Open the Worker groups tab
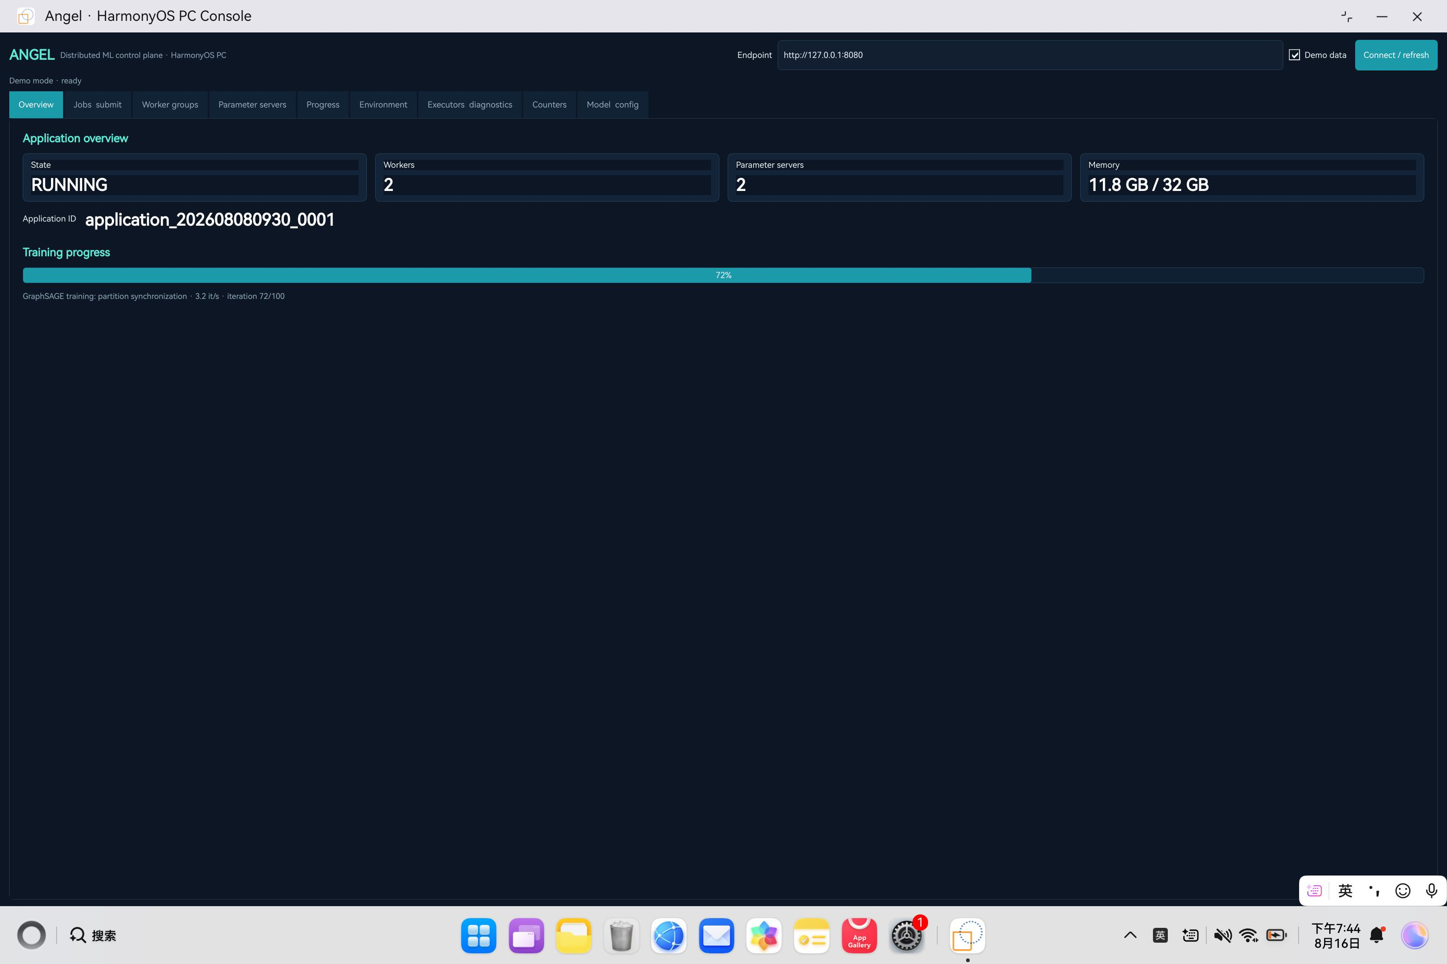The image size is (1447, 964). click(170, 105)
